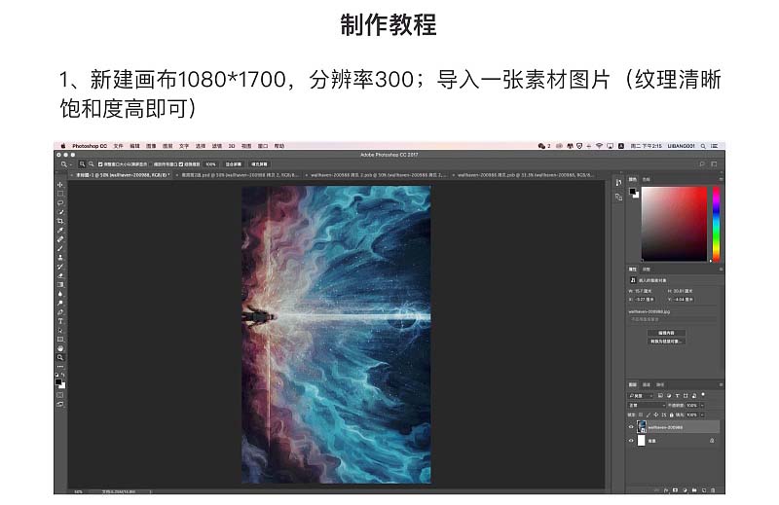This screenshot has width=779, height=505.
Task: Hide the wallhaven-200988 layer visibility
Action: click(631, 427)
